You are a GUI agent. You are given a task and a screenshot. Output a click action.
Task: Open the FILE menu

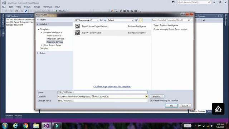coord(4,7)
